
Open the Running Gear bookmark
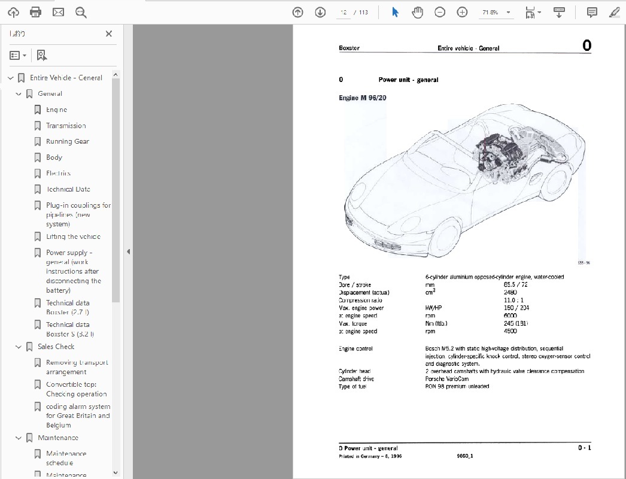pyautogui.click(x=68, y=141)
